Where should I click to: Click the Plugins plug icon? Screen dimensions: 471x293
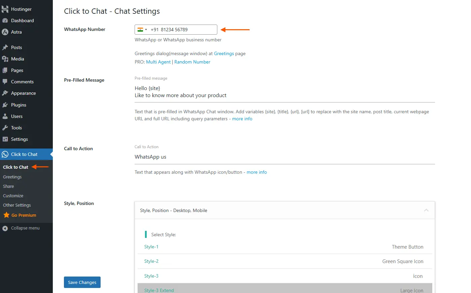click(x=5, y=105)
